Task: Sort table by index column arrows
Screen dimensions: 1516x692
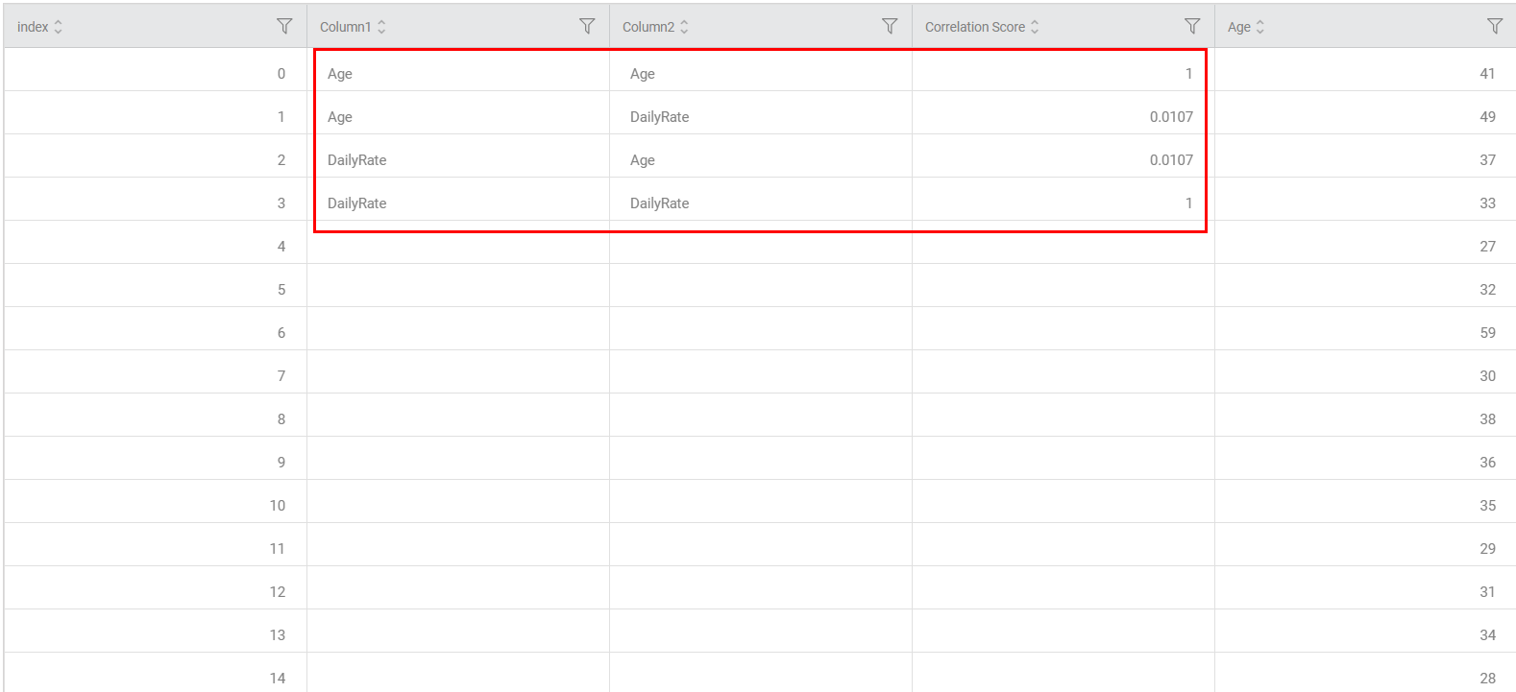Action: pyautogui.click(x=59, y=27)
